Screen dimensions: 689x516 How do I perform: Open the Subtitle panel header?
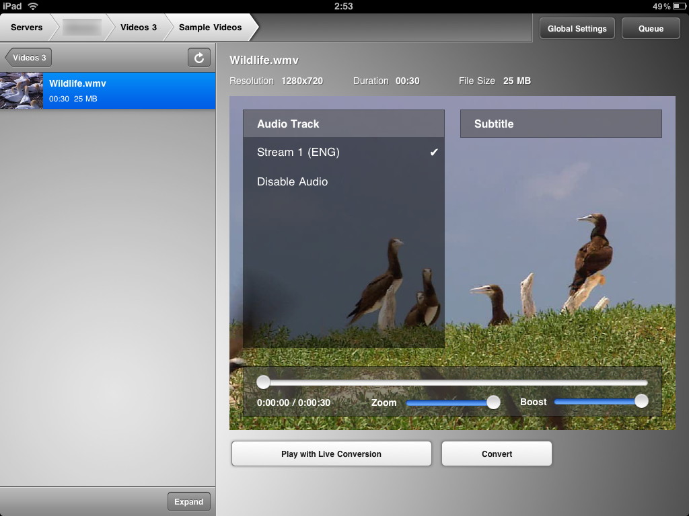coord(560,124)
